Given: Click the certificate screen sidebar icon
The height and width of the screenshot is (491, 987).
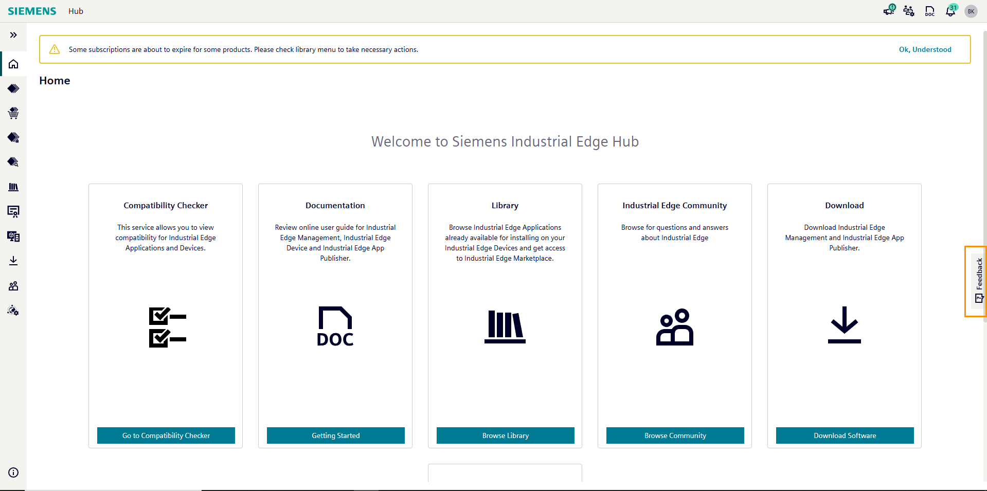Looking at the screenshot, I should coord(13,211).
